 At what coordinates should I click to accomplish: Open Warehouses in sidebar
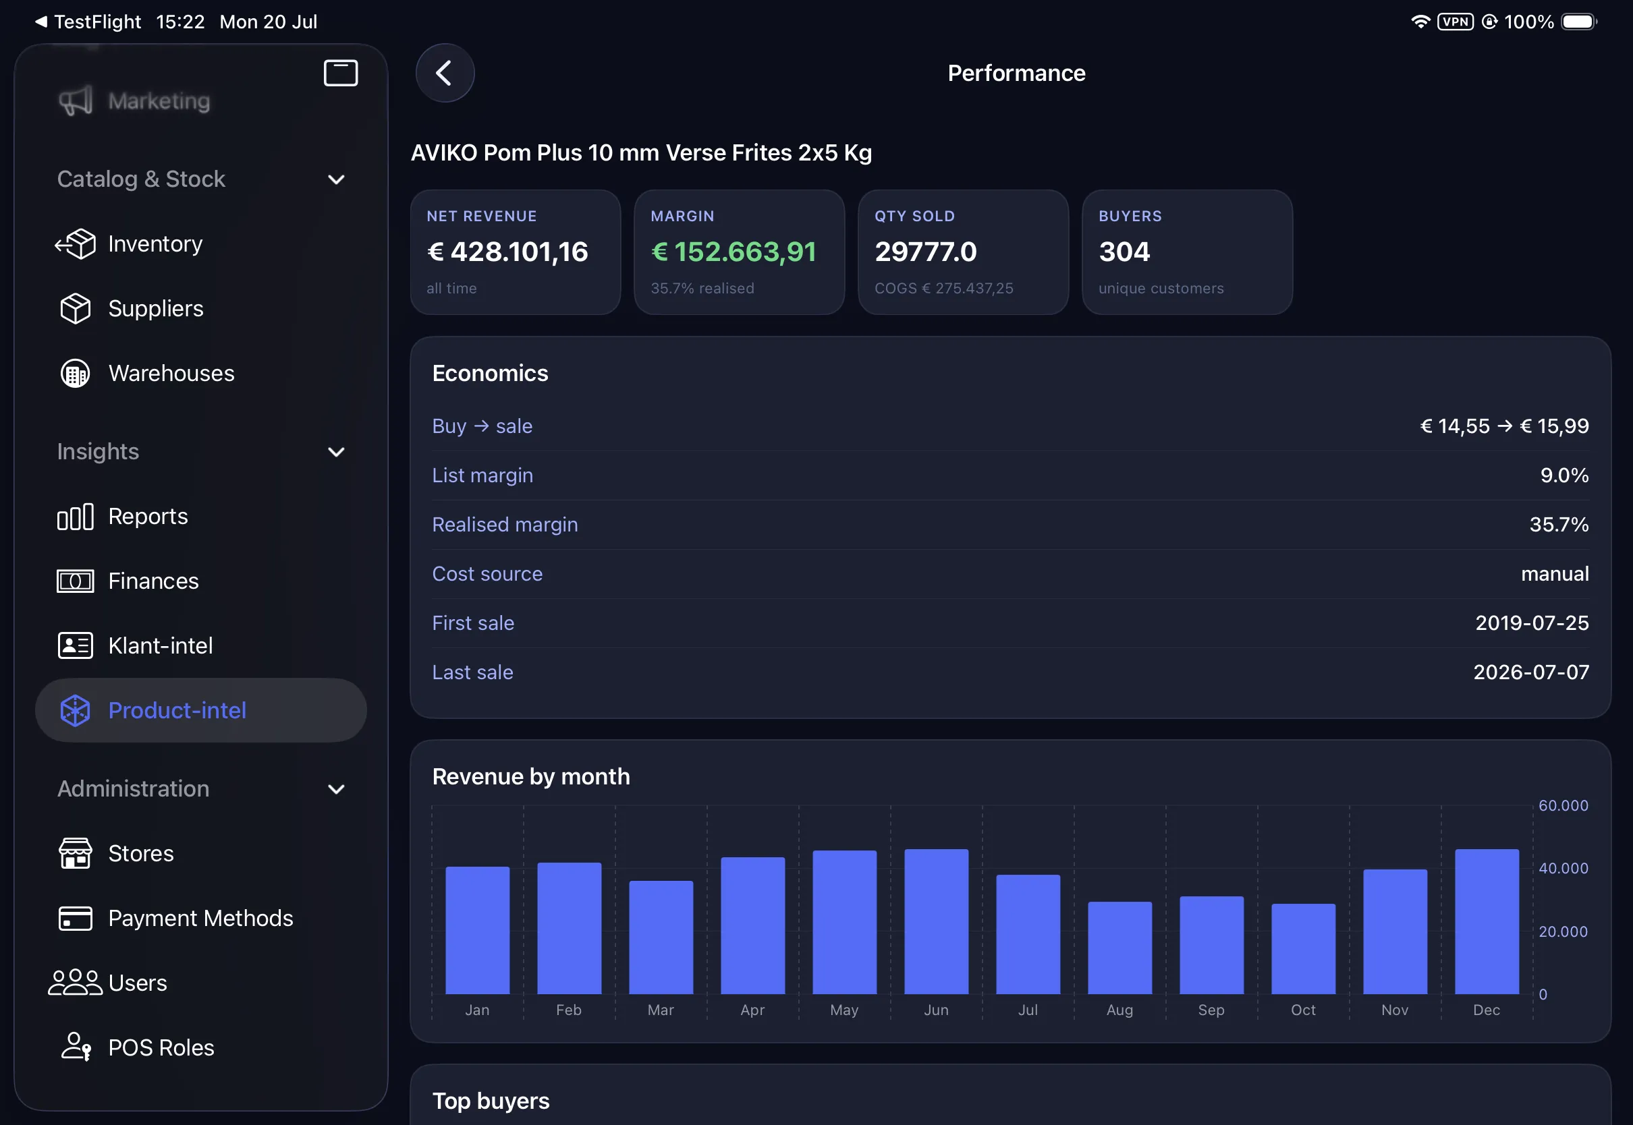click(x=201, y=374)
